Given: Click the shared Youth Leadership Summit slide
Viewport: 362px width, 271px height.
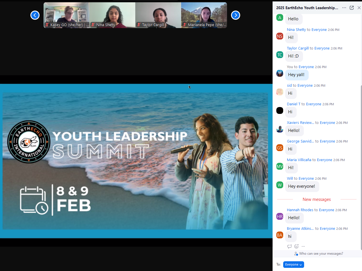Looking at the screenshot, I should pos(136,161).
